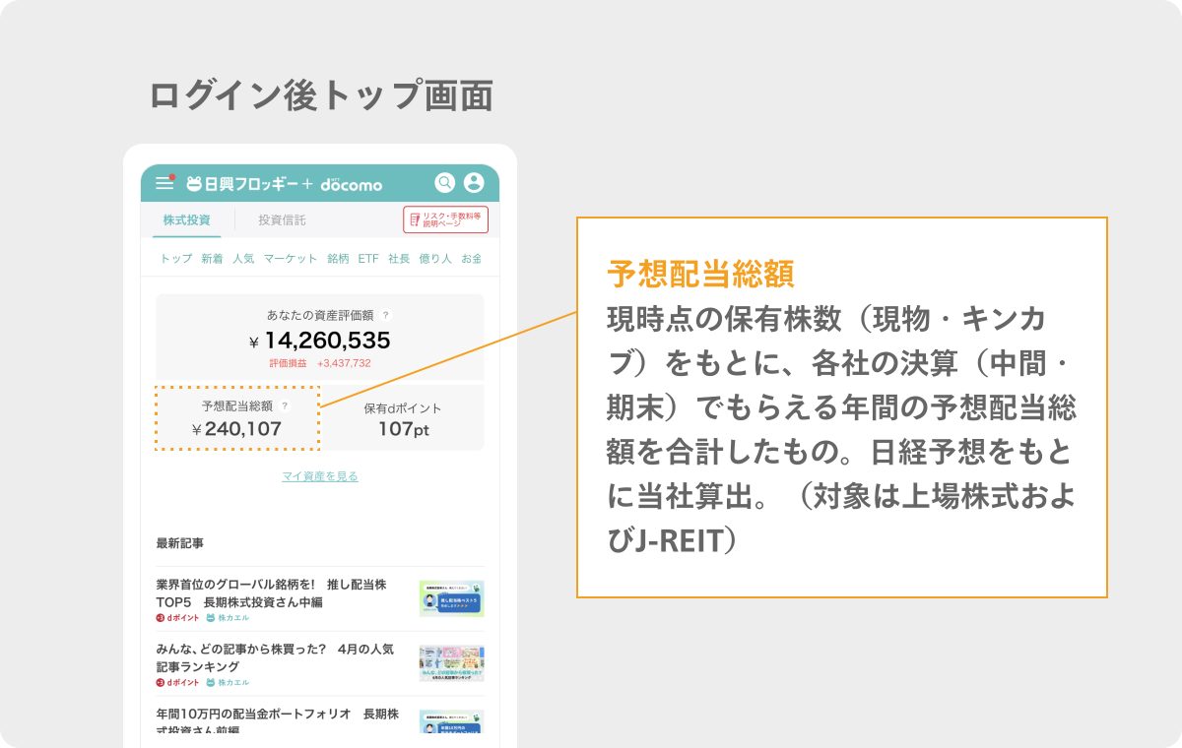Open the ETF category
The height and width of the screenshot is (748, 1182).
pos(367,259)
